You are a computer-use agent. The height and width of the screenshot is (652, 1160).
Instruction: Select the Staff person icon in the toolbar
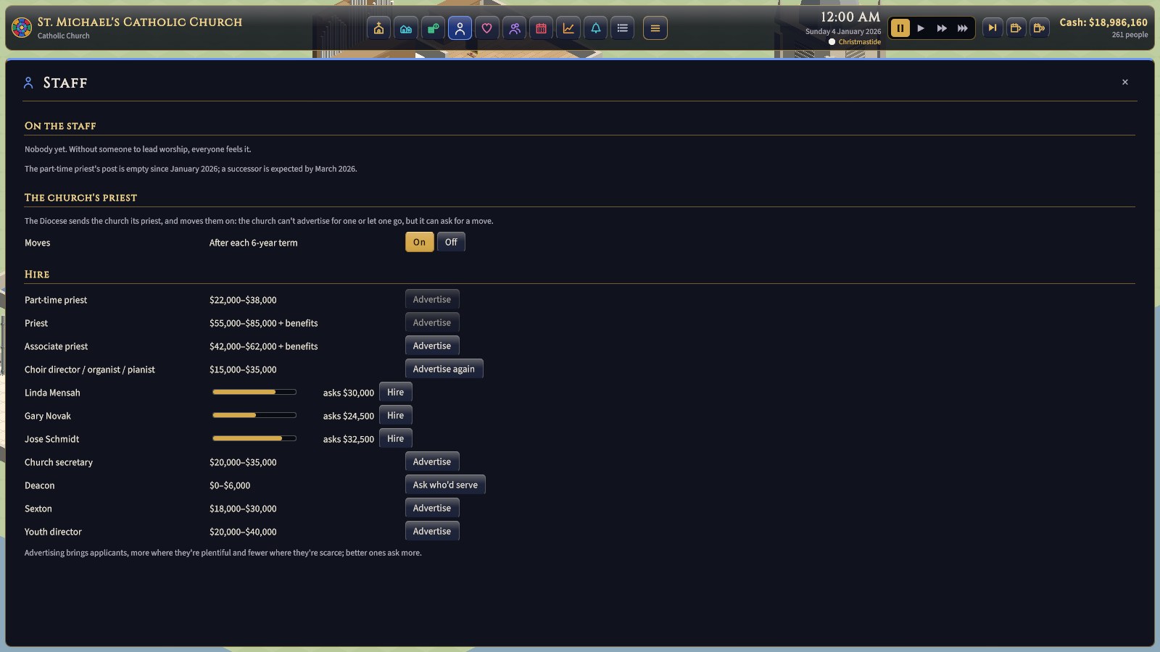[460, 28]
